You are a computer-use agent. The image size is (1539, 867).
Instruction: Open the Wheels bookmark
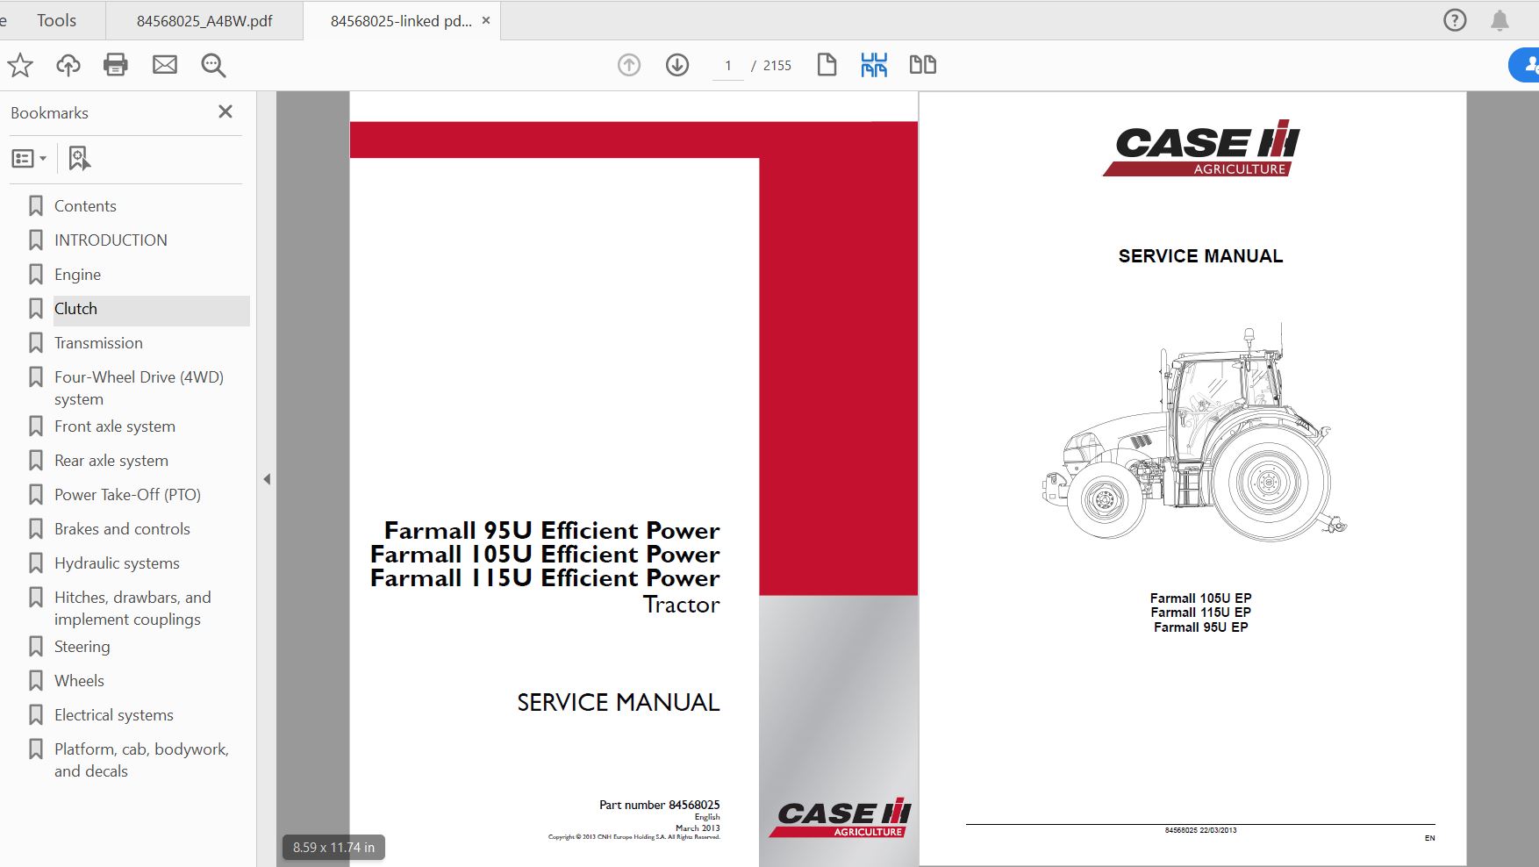coord(79,681)
